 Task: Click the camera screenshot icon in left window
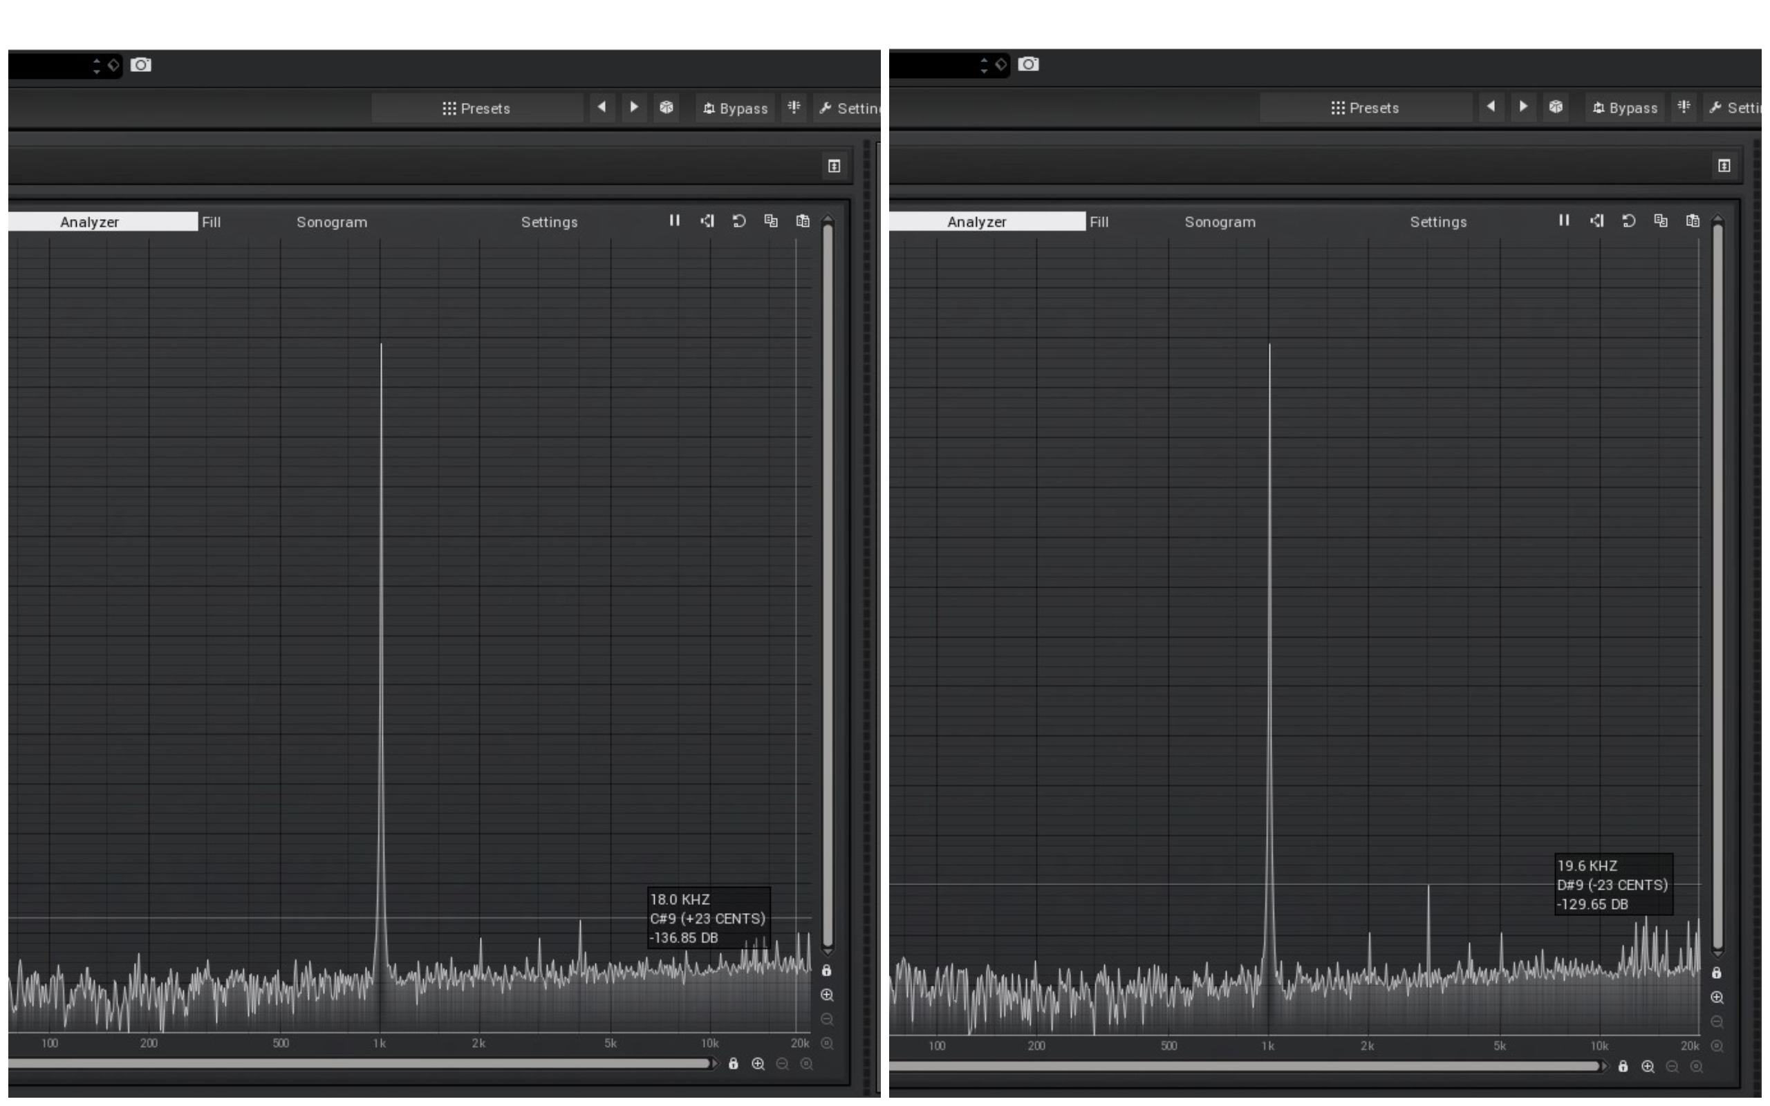[x=140, y=65]
